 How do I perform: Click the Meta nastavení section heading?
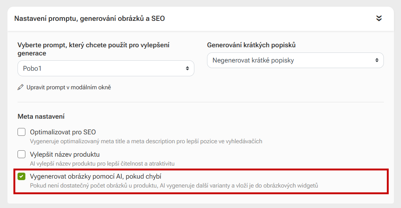[x=41, y=116]
